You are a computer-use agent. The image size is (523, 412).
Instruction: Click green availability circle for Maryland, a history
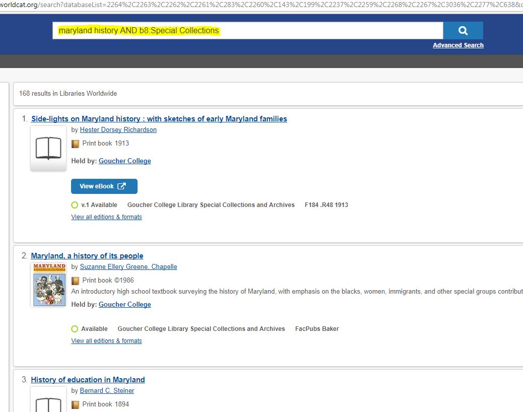pyautogui.click(x=75, y=329)
